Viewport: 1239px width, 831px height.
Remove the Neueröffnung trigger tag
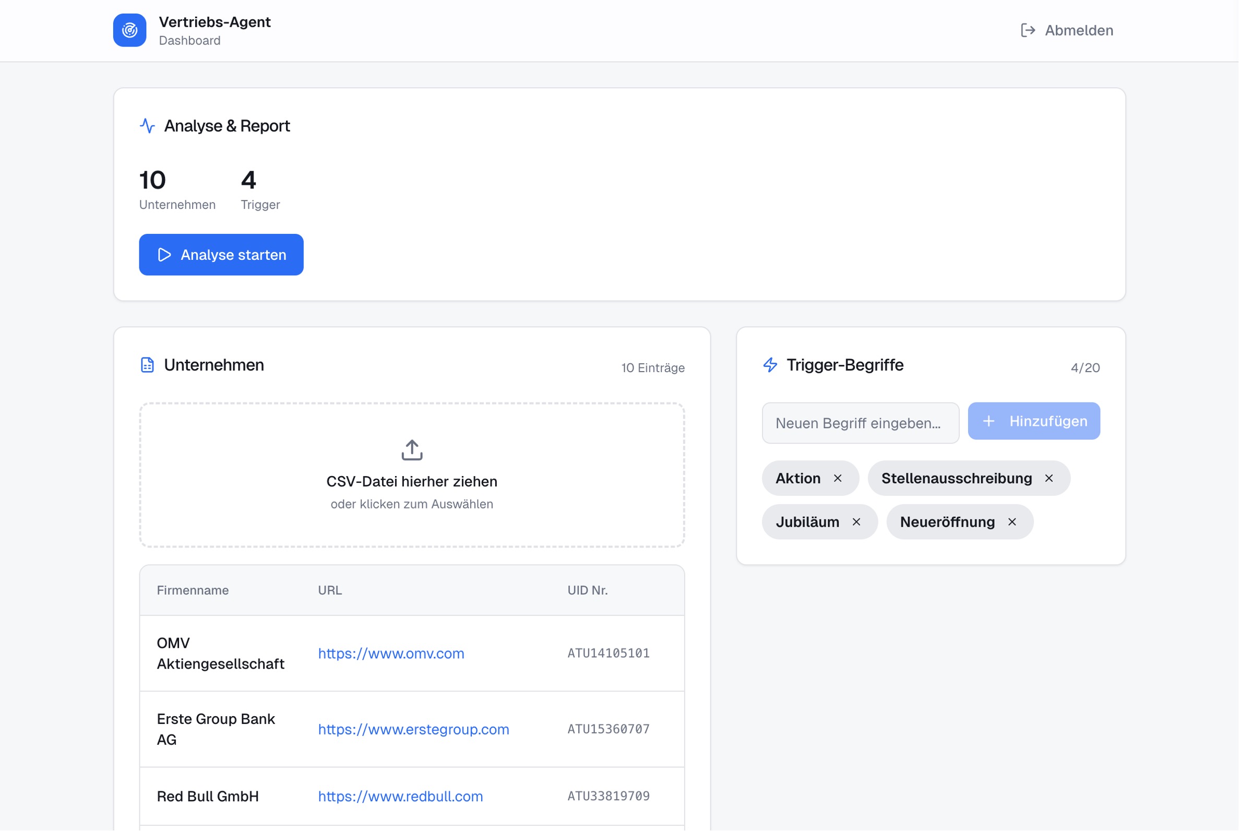tap(1011, 522)
